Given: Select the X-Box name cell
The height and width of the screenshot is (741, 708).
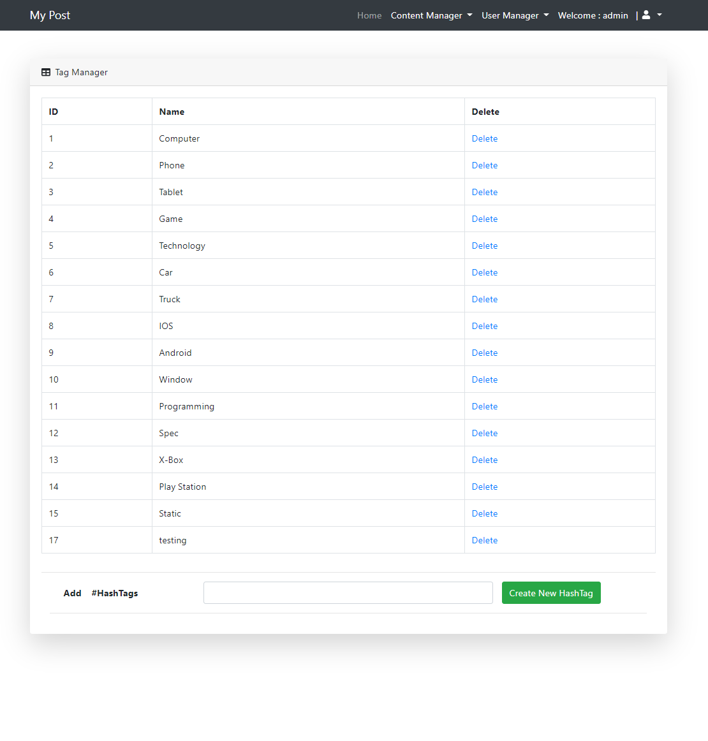Looking at the screenshot, I should click(308, 460).
